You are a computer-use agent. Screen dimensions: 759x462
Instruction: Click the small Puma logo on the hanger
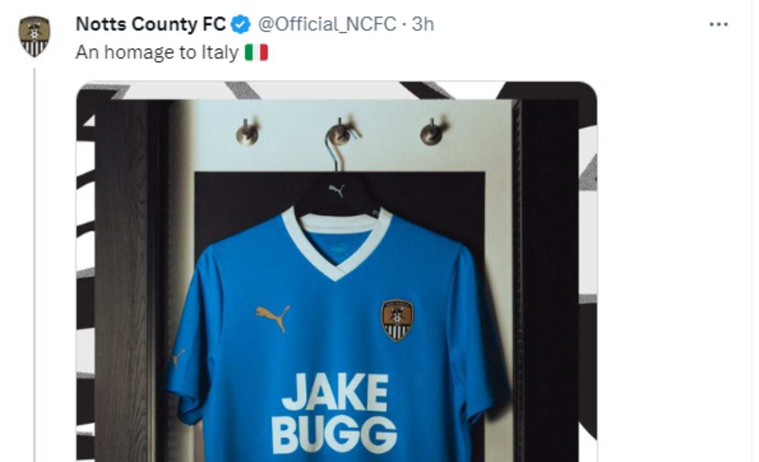click(x=337, y=190)
